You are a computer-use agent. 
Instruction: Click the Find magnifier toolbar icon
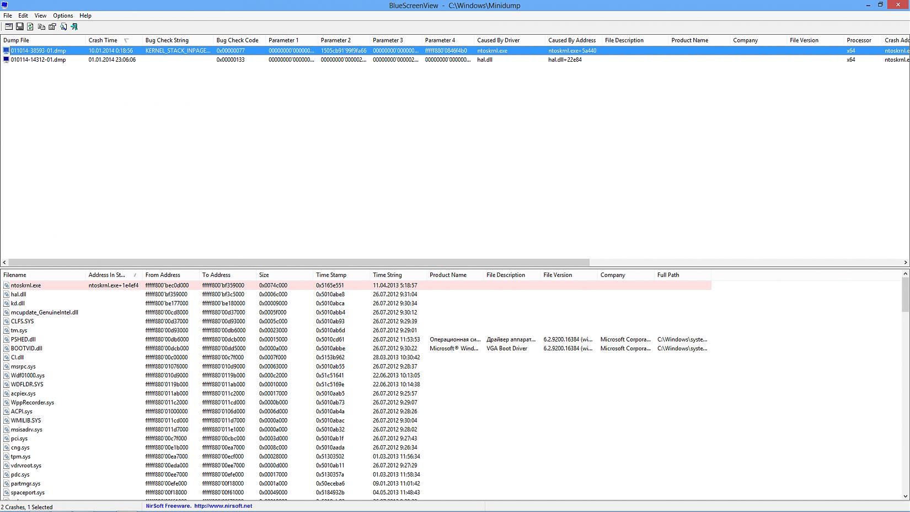tap(63, 26)
